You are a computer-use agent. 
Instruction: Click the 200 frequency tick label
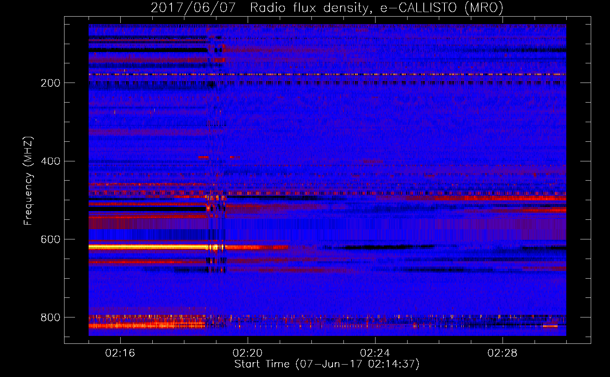point(51,83)
